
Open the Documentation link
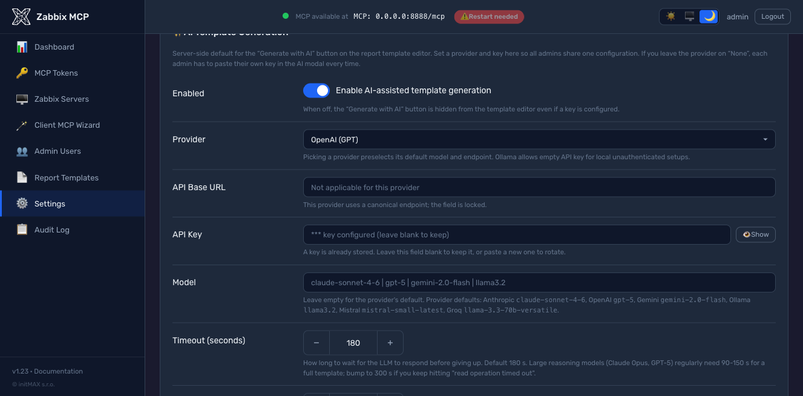pyautogui.click(x=59, y=371)
